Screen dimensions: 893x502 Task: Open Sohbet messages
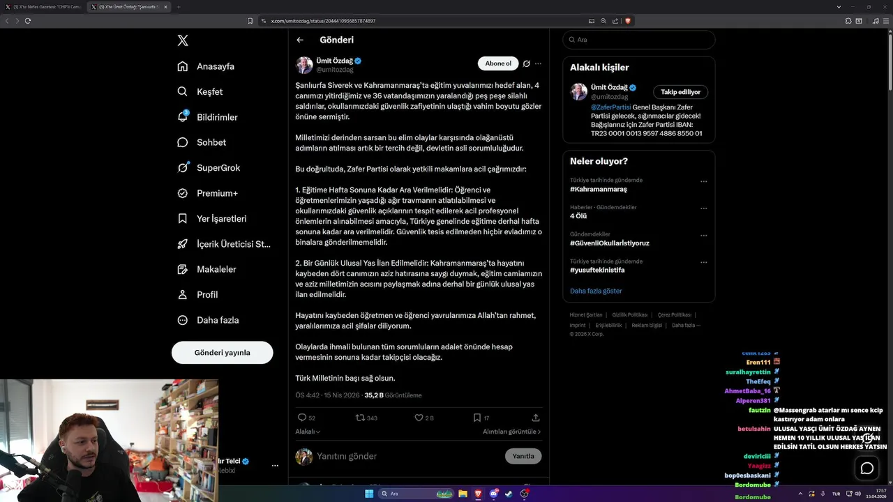202,142
